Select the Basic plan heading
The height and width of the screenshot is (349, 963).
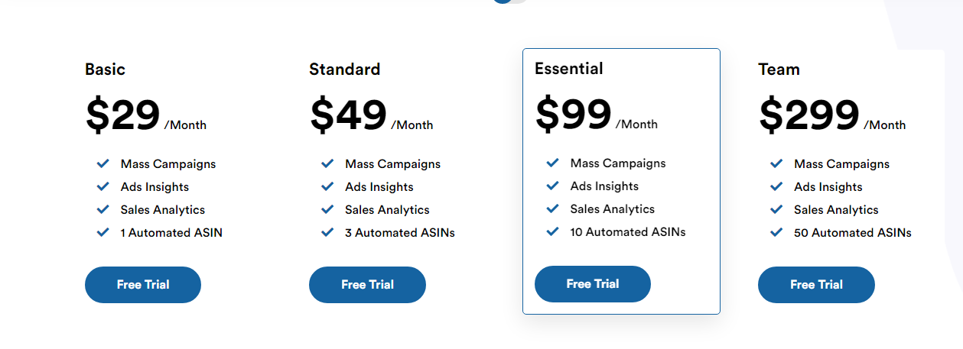click(105, 69)
